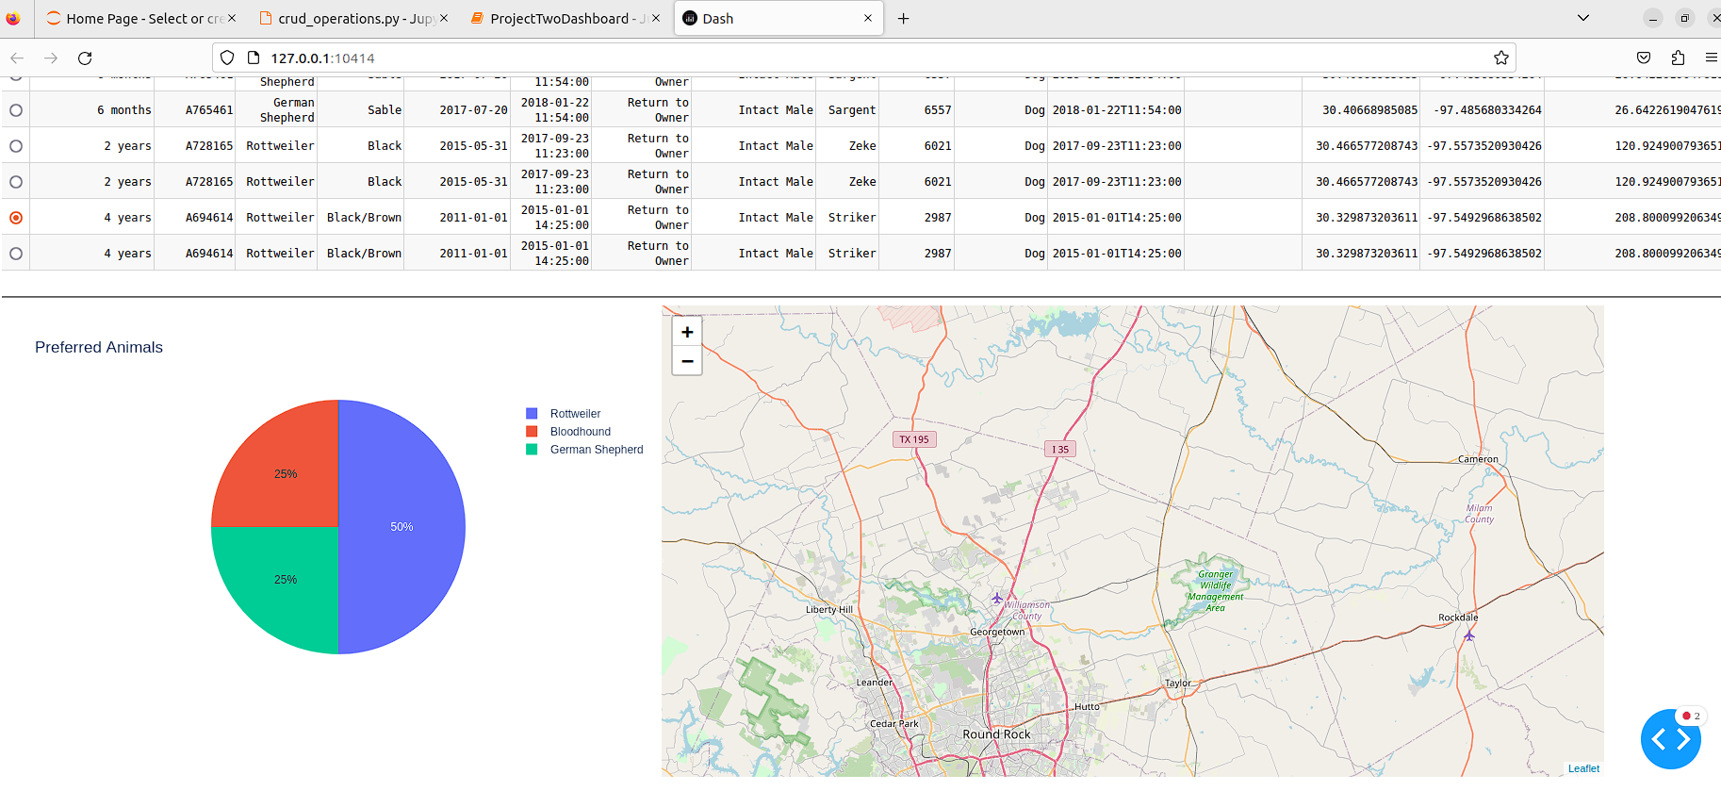
Task: Select the last Striker row radio button
Action: tap(16, 254)
